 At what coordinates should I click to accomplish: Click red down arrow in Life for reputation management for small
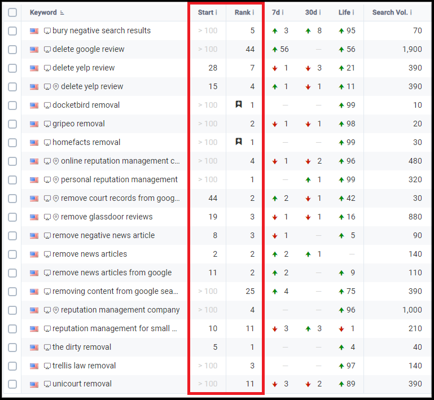[341, 329]
